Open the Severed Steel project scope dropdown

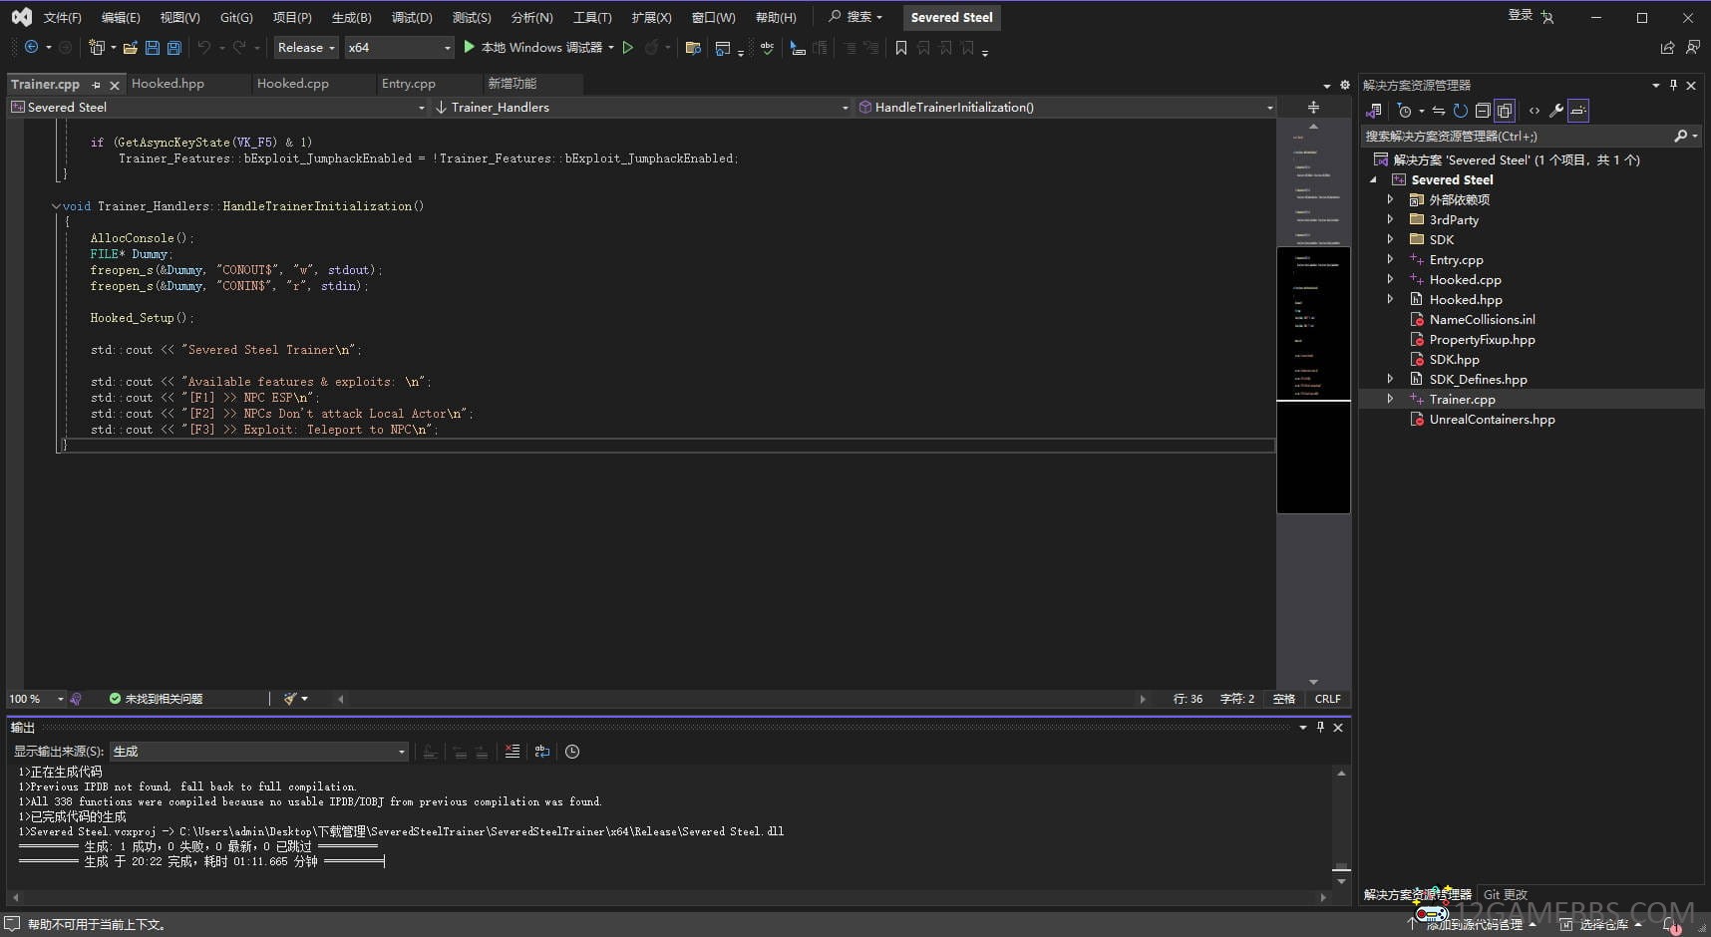[218, 107]
